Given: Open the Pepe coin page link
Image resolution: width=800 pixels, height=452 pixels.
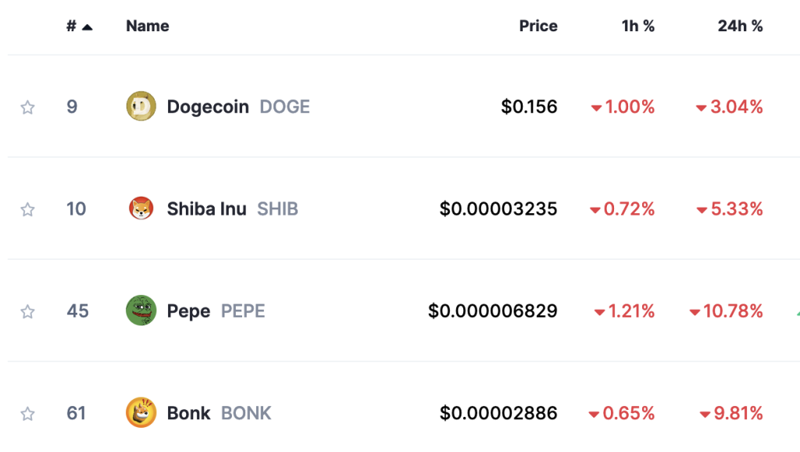Looking at the screenshot, I should pyautogui.click(x=189, y=311).
